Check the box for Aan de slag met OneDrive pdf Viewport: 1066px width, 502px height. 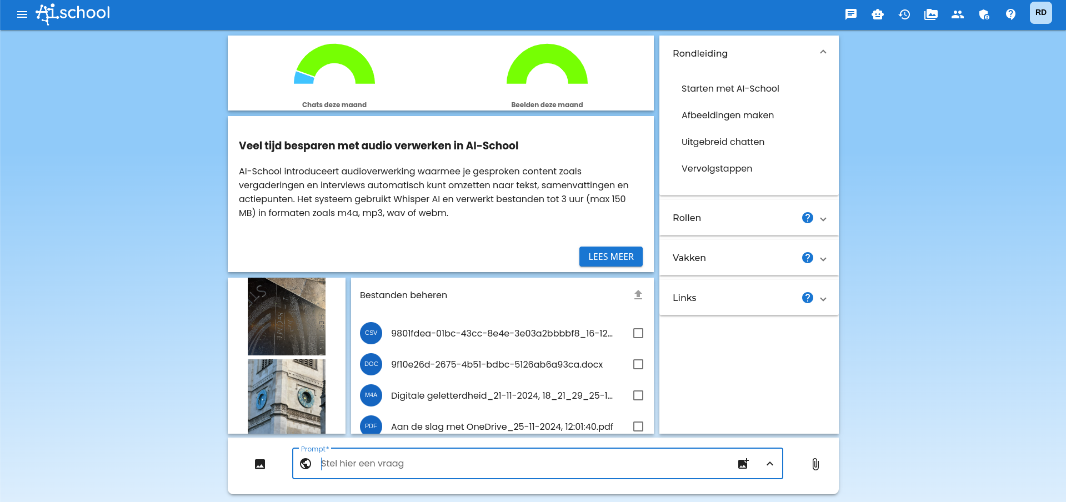pyautogui.click(x=638, y=426)
